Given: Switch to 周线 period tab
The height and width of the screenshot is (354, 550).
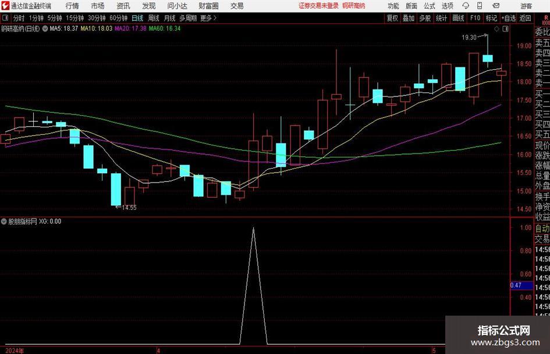Looking at the screenshot, I should (x=154, y=18).
